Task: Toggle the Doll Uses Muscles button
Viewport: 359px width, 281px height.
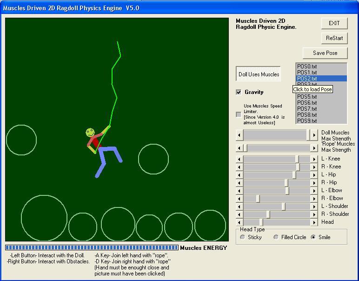Action: (259, 74)
